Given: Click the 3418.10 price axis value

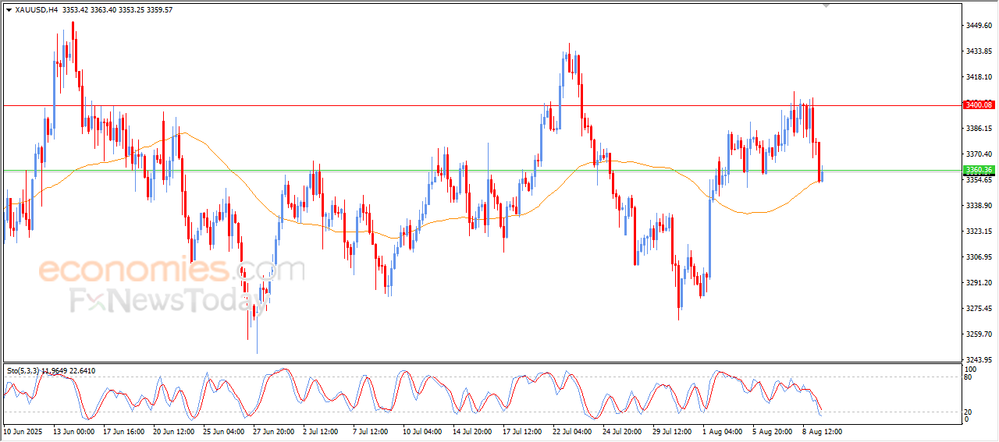Looking at the screenshot, I should [978, 77].
